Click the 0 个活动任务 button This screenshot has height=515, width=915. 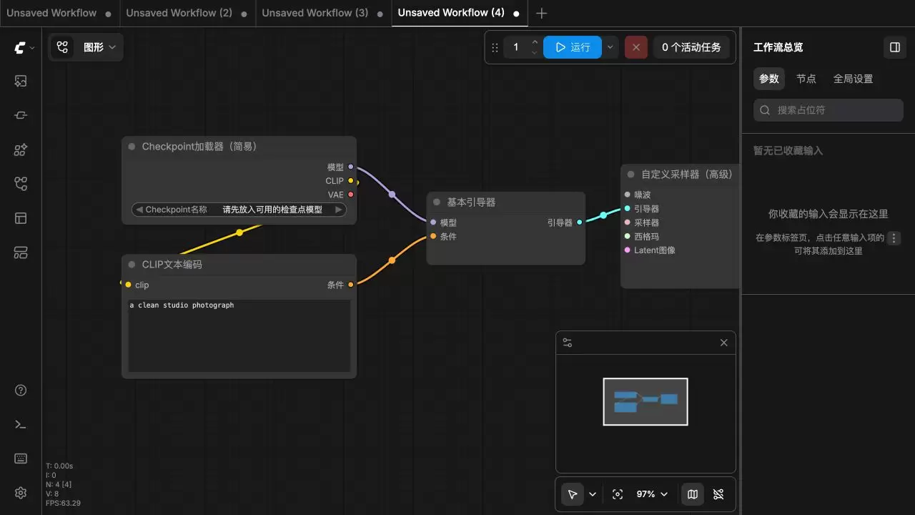[691, 48]
